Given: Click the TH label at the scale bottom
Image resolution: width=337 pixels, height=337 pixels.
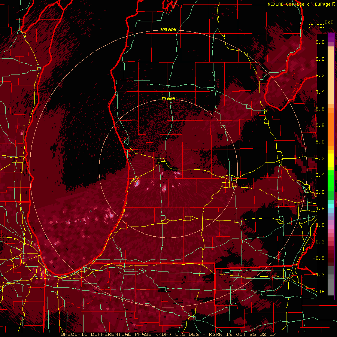Looking at the screenshot, I should pyautogui.click(x=322, y=292).
